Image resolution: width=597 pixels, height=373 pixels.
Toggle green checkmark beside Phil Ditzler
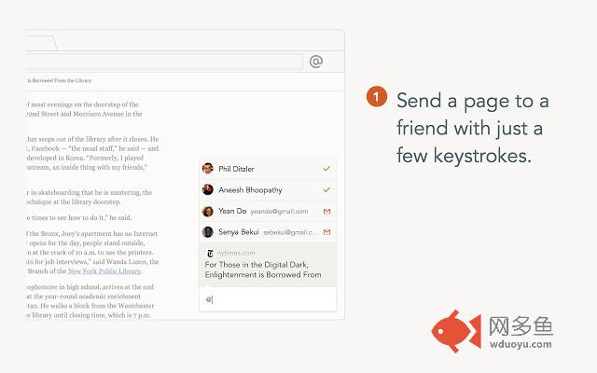pos(326,169)
